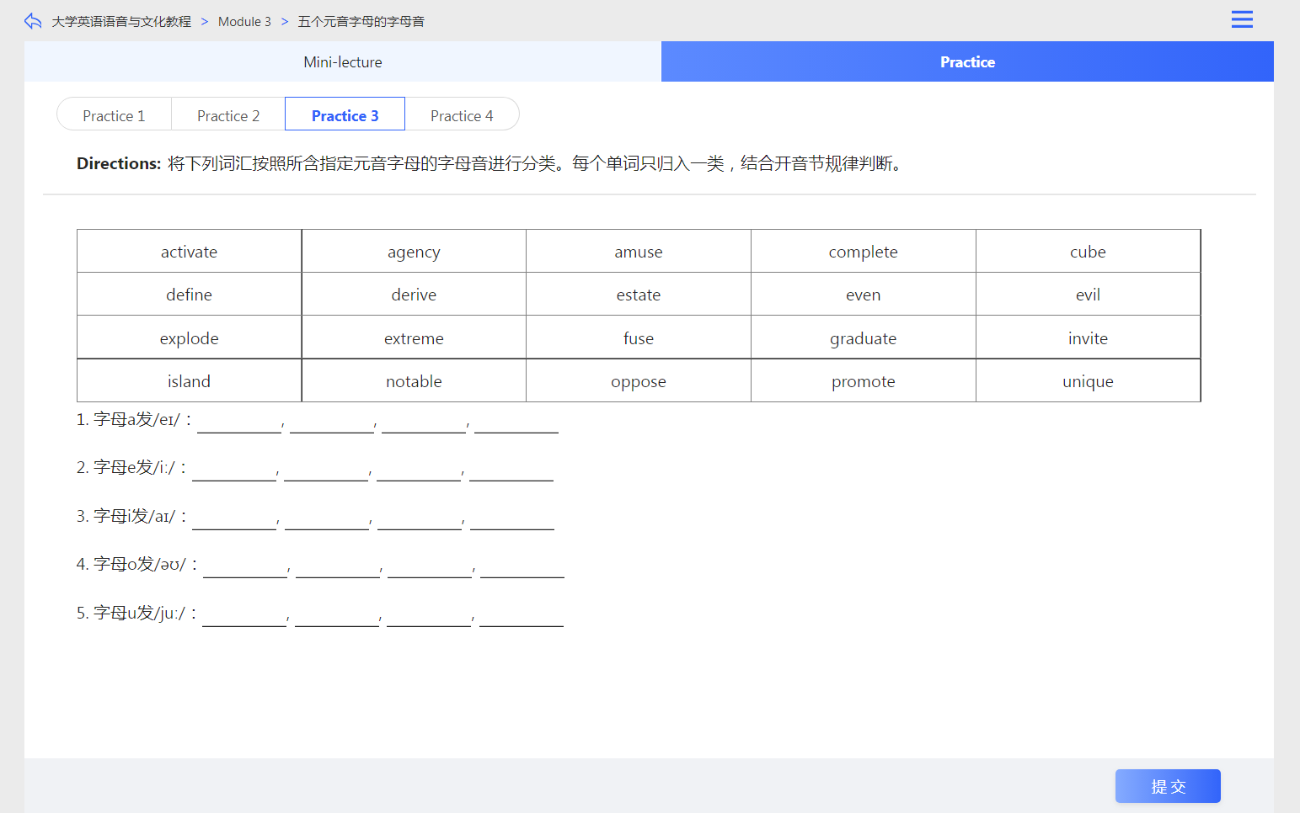The height and width of the screenshot is (813, 1300).
Task: Select Practice 3 sub-tab
Action: 345,115
